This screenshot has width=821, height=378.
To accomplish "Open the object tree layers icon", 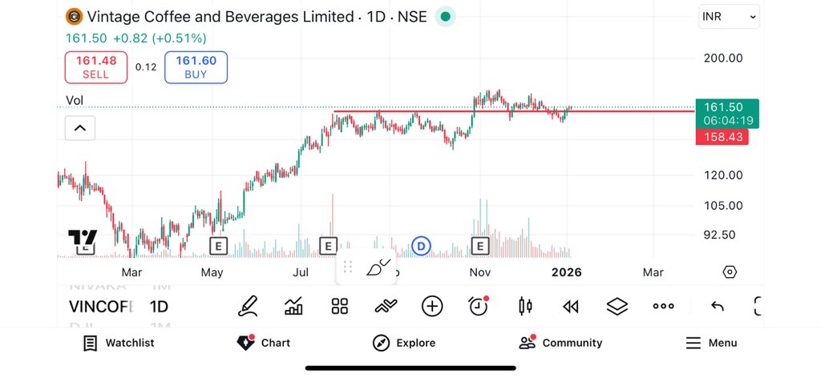I will point(617,307).
